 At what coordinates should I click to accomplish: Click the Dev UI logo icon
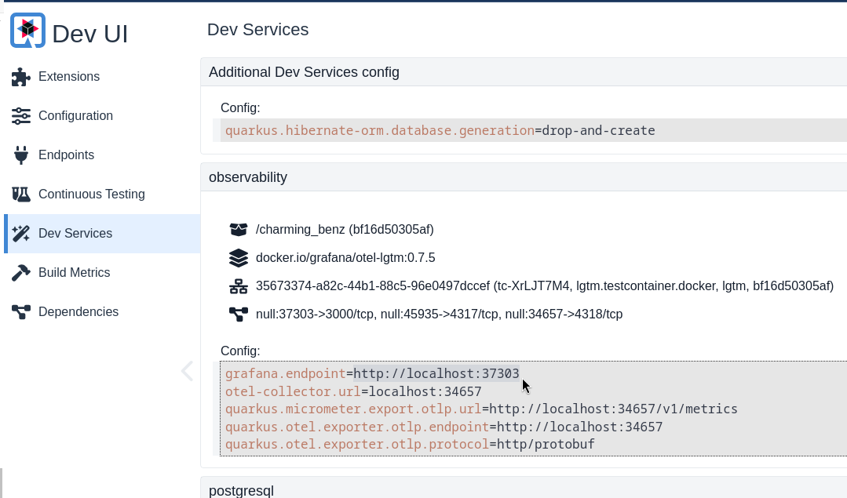(28, 30)
